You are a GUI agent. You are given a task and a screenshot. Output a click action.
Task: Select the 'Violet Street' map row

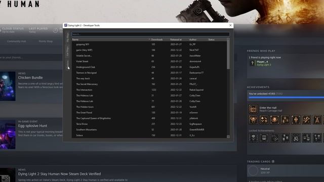coord(149,61)
